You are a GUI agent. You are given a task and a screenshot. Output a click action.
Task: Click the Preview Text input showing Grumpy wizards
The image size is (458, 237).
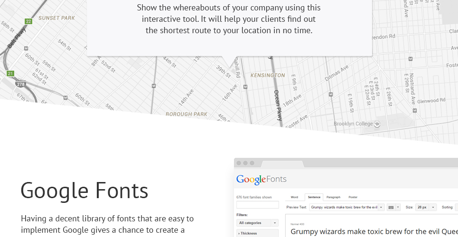click(x=344, y=208)
